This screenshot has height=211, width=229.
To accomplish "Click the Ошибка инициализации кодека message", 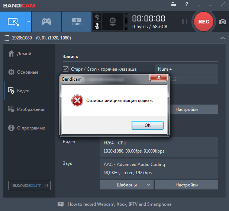I will click(x=119, y=100).
